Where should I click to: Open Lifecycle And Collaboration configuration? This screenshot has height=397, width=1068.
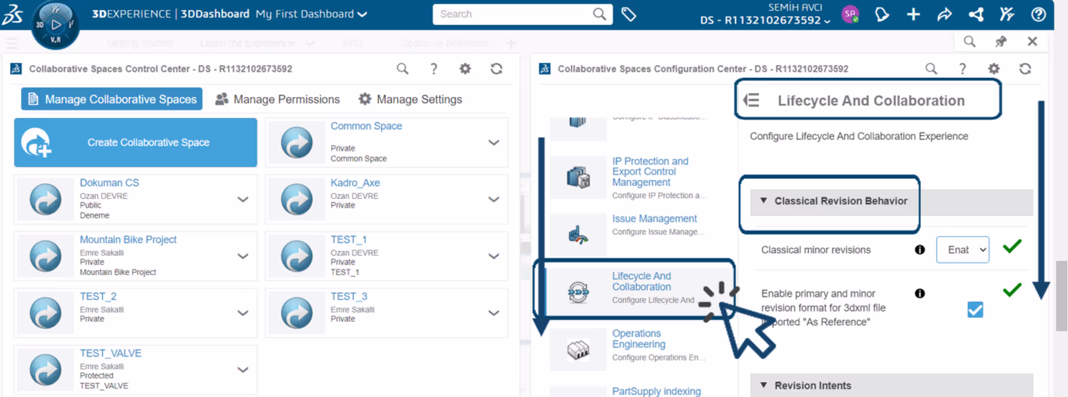(x=641, y=281)
